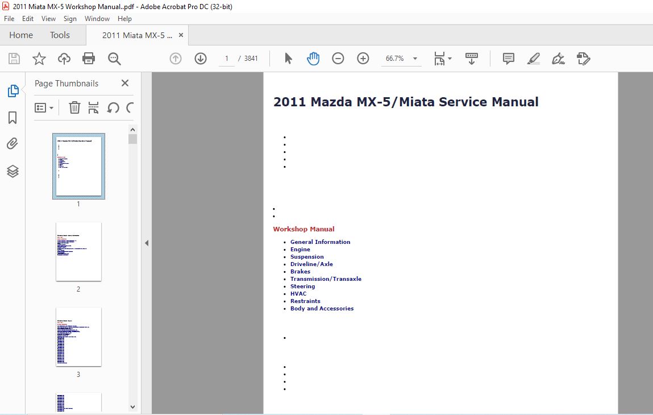Click the Save file icon
This screenshot has height=415, width=653.
14,59
